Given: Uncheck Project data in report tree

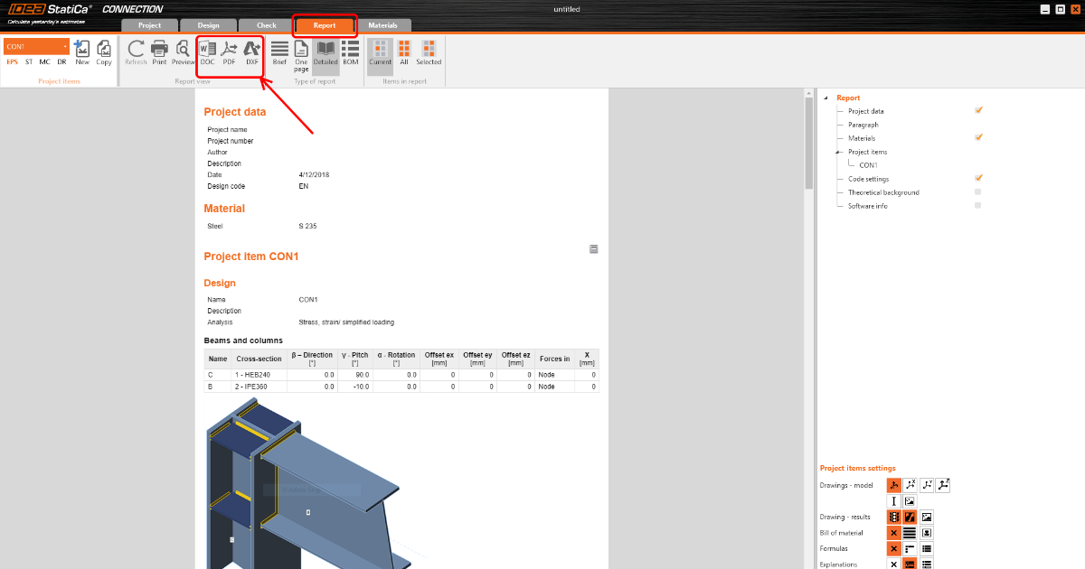Looking at the screenshot, I should coord(978,110).
